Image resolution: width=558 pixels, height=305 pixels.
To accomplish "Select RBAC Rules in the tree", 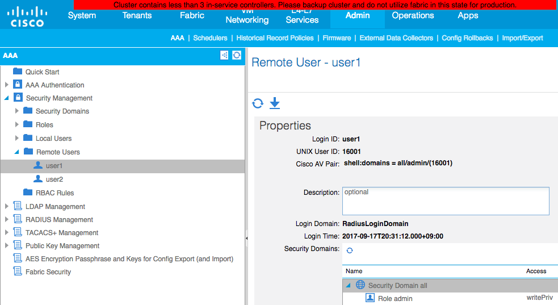I will click(x=55, y=193).
